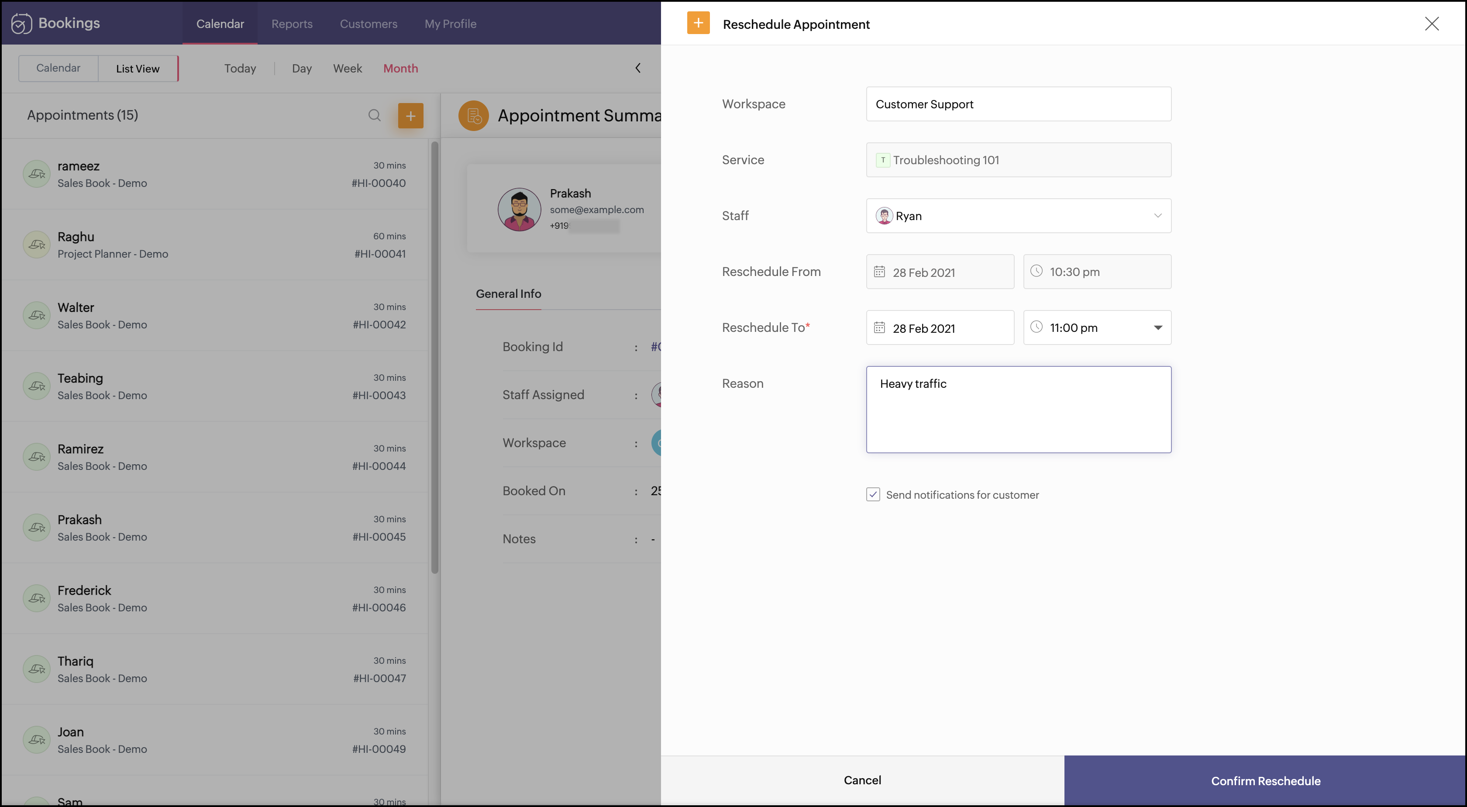Viewport: 1467px width, 807px height.
Task: Click rameez appointment's service icon
Action: point(37,174)
